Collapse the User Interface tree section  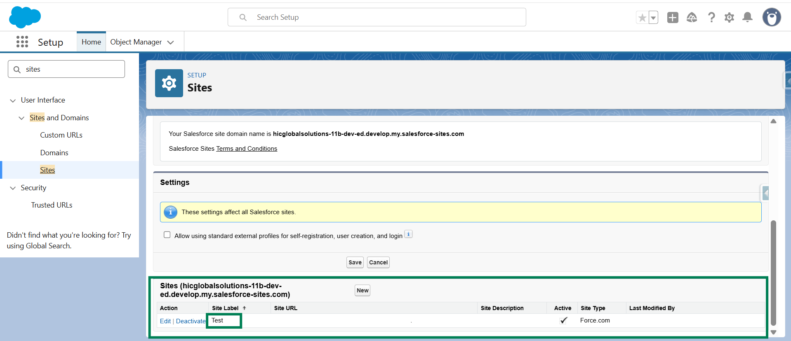coord(13,100)
